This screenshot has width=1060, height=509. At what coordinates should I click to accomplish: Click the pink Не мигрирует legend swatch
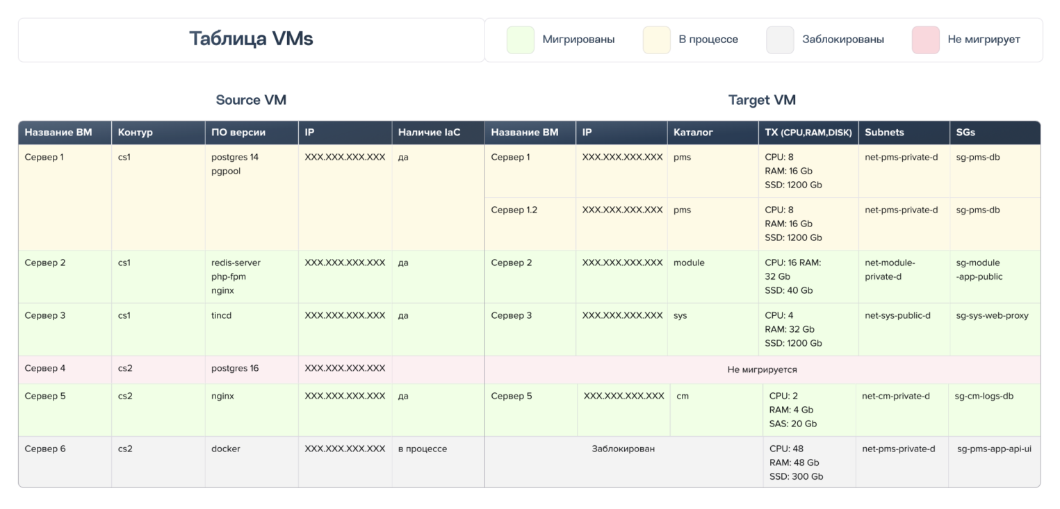(925, 40)
